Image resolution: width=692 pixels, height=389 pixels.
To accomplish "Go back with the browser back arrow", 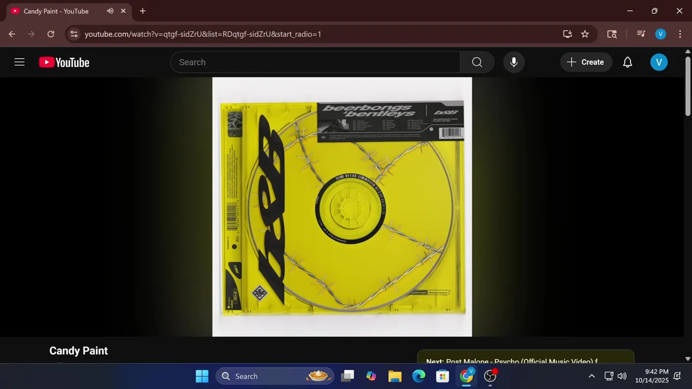I will point(12,34).
